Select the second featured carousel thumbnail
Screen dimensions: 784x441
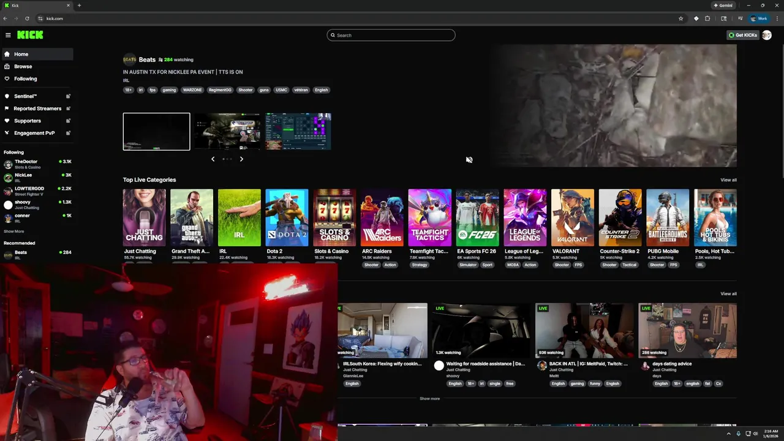point(227,131)
